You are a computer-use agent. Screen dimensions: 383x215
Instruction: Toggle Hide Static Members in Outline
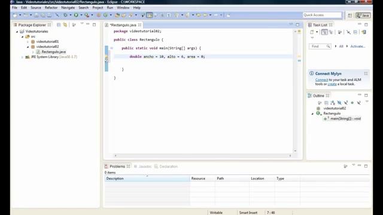pos(346,103)
